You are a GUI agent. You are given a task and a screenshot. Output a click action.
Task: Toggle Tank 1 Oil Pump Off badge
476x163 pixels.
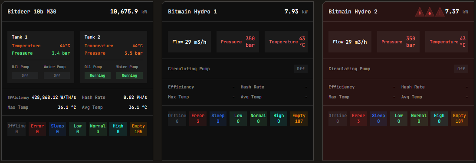pyautogui.click(x=25, y=75)
